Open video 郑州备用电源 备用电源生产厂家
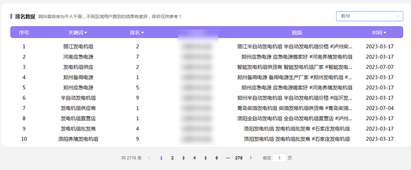 [295, 77]
